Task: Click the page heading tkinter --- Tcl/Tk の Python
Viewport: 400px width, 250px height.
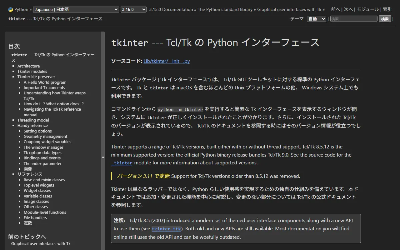Action: tap(215, 43)
